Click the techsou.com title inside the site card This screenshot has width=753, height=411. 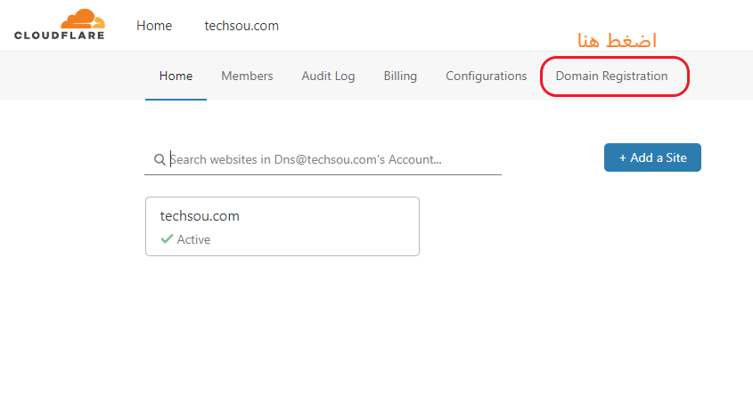[200, 216]
